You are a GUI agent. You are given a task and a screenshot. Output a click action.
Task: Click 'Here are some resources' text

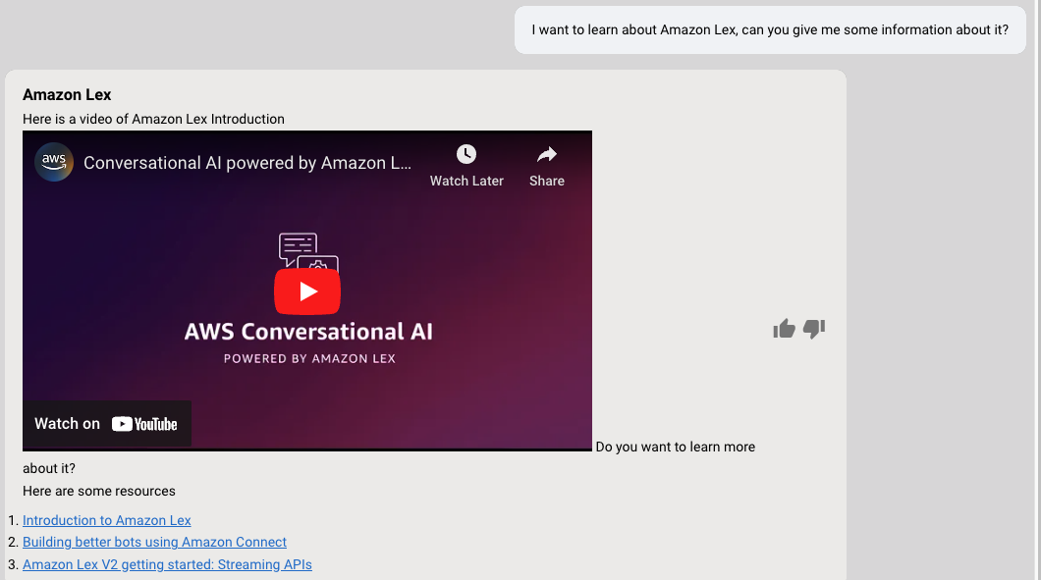click(x=99, y=491)
